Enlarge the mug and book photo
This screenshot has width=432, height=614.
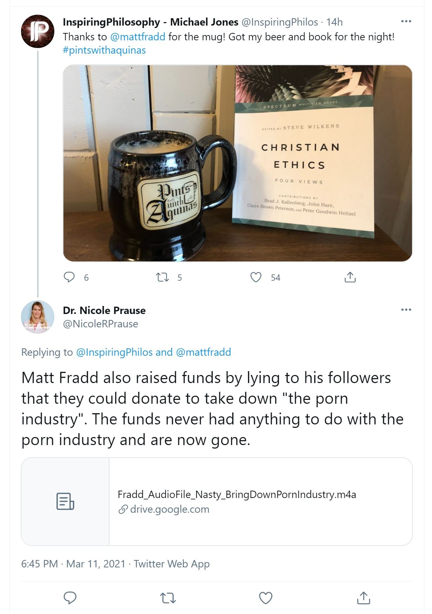237,163
